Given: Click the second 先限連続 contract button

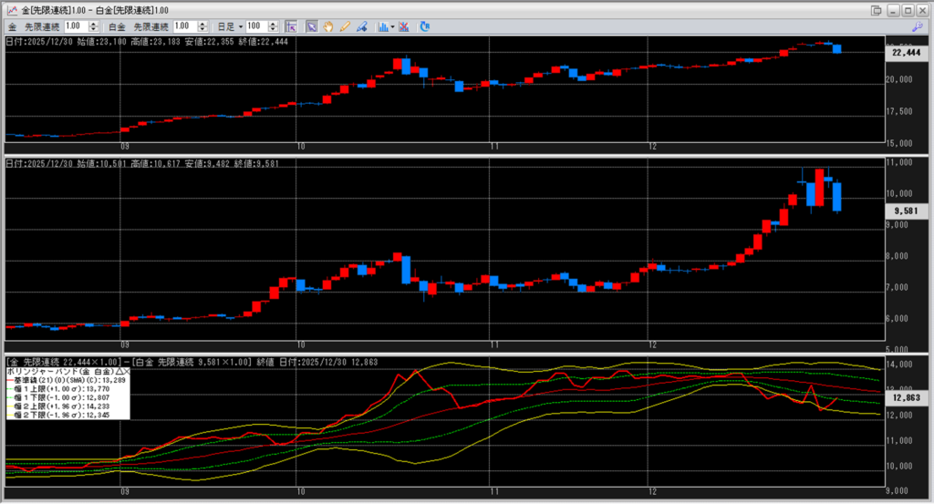Looking at the screenshot, I should (x=150, y=26).
